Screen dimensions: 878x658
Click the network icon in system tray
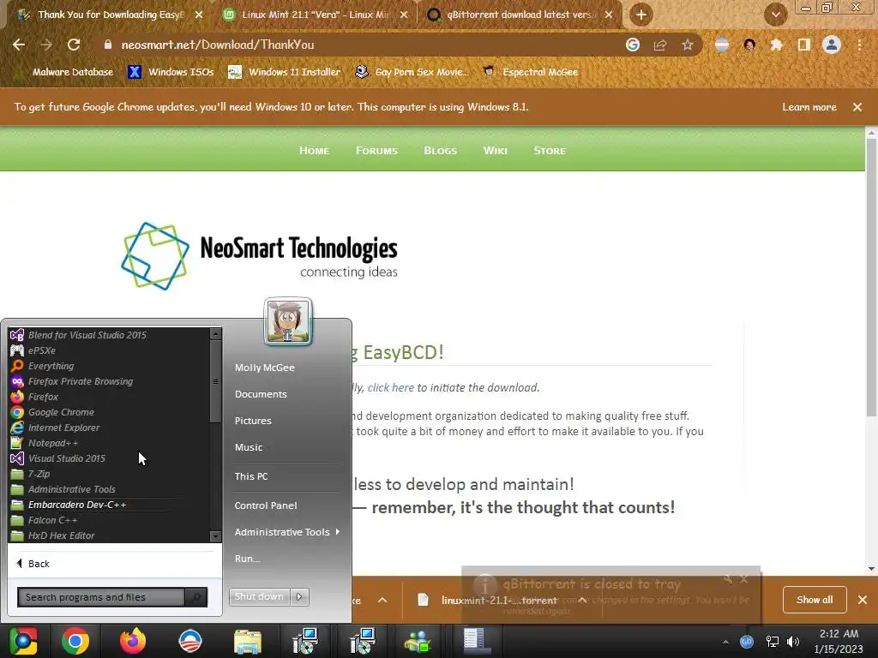[x=773, y=642]
